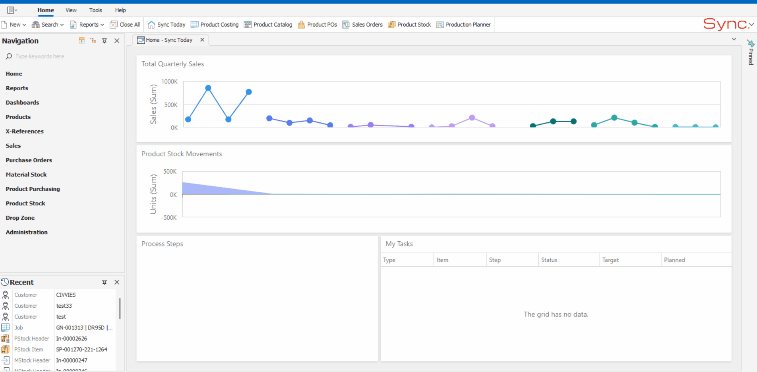The height and width of the screenshot is (372, 757).
Task: Click the highest light purple point in Quarterly Sales
Action: click(472, 118)
